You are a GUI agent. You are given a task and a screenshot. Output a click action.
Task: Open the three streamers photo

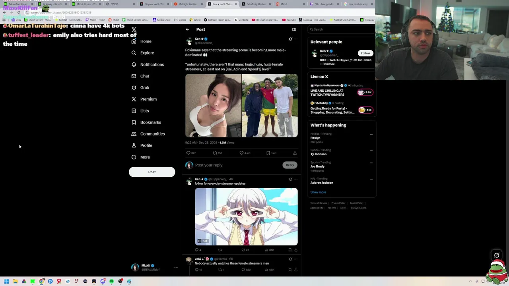click(x=270, y=106)
